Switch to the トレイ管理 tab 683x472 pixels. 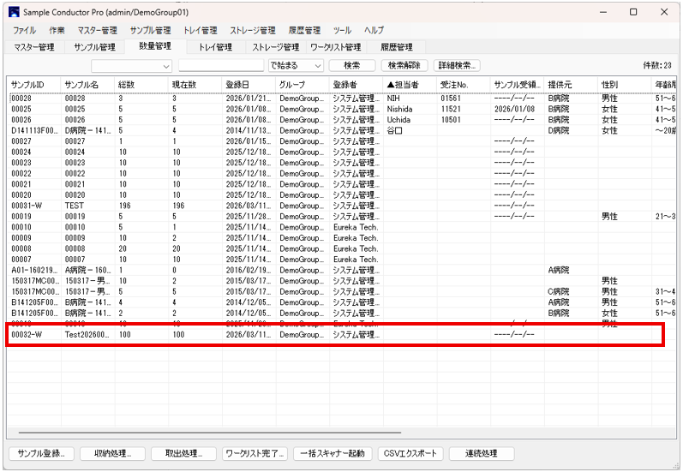click(x=215, y=47)
